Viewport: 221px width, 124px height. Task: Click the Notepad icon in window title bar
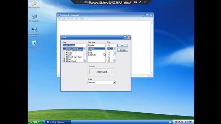pyautogui.click(x=58, y=15)
